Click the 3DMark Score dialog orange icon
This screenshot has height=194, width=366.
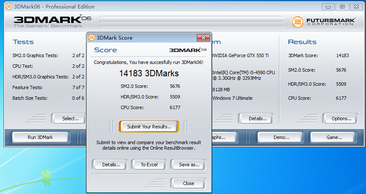pyautogui.click(x=92, y=38)
